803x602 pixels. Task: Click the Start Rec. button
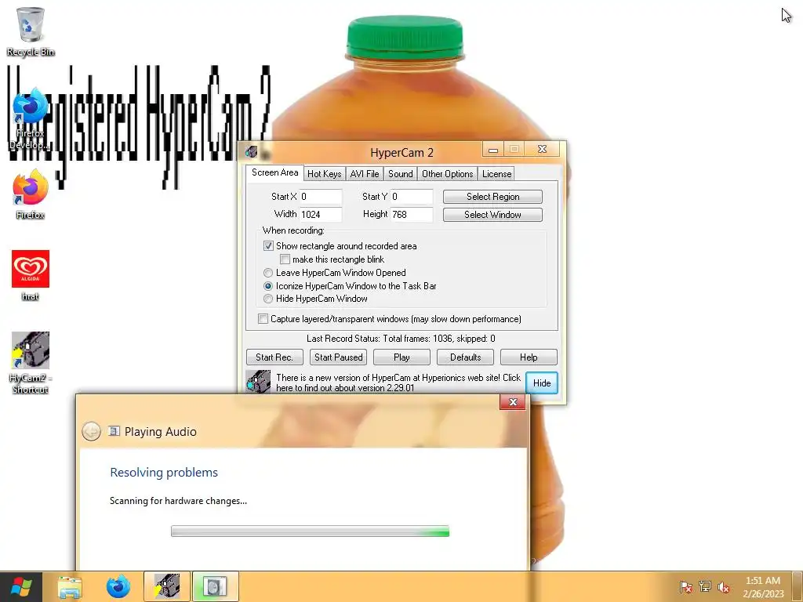pos(274,357)
